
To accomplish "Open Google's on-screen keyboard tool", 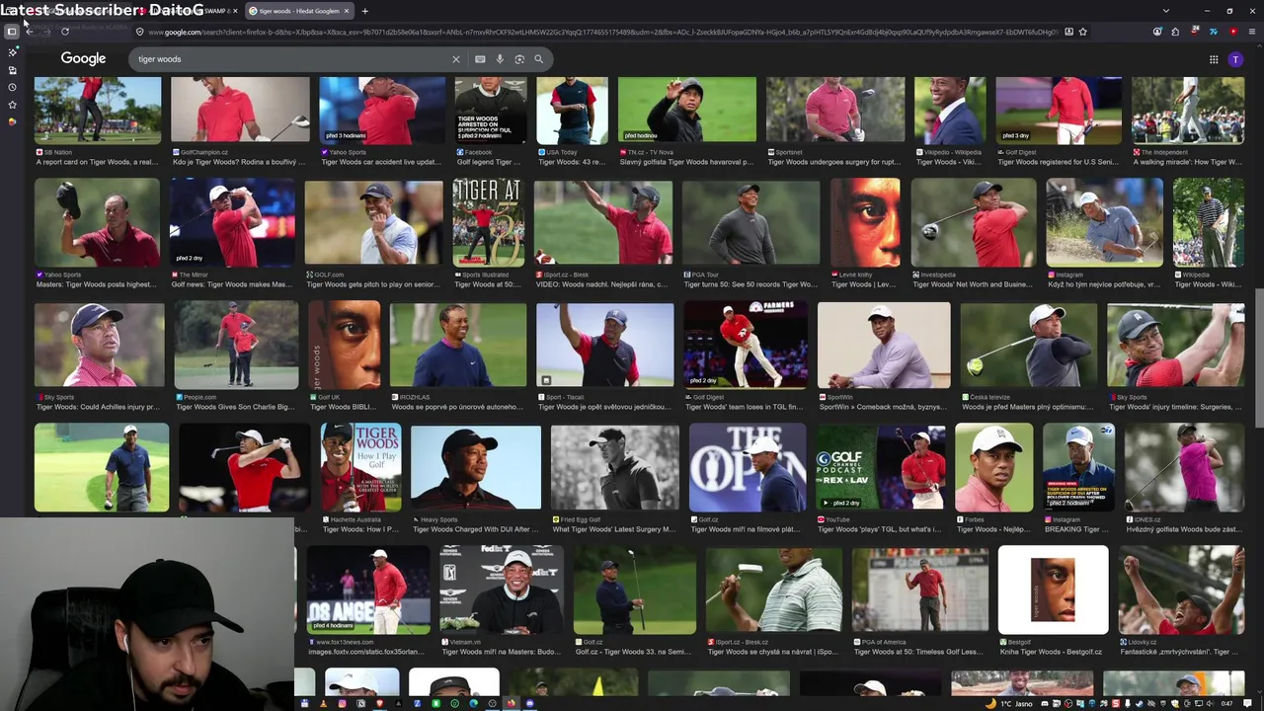I will coord(480,59).
